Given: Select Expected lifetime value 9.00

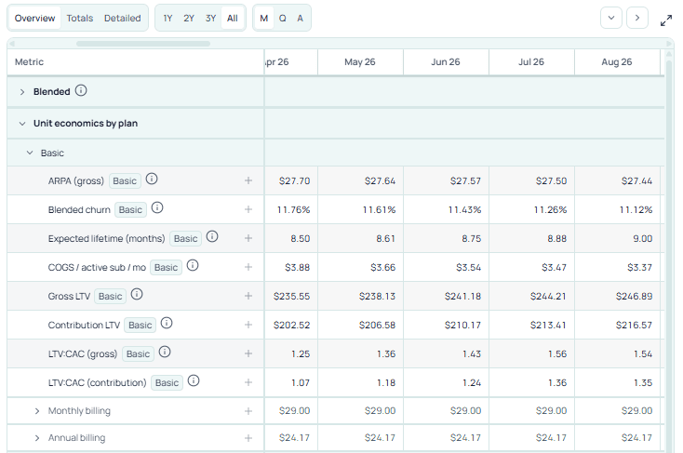Looking at the screenshot, I should (642, 239).
